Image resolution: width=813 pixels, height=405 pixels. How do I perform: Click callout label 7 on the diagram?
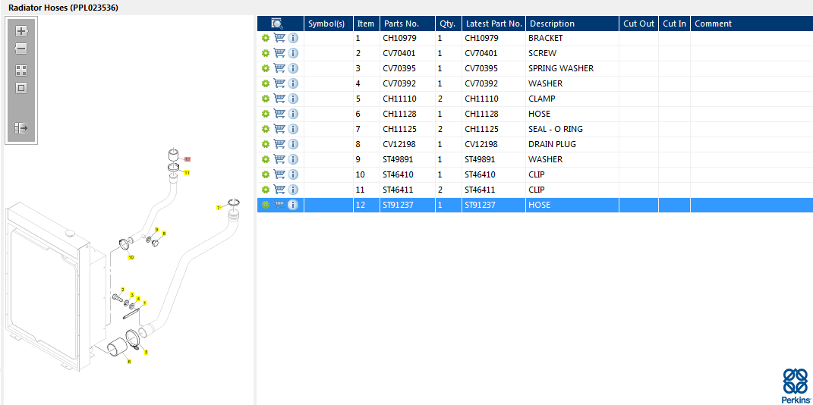pos(219,207)
